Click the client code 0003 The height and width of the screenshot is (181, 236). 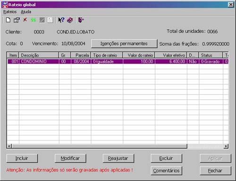tap(39, 32)
